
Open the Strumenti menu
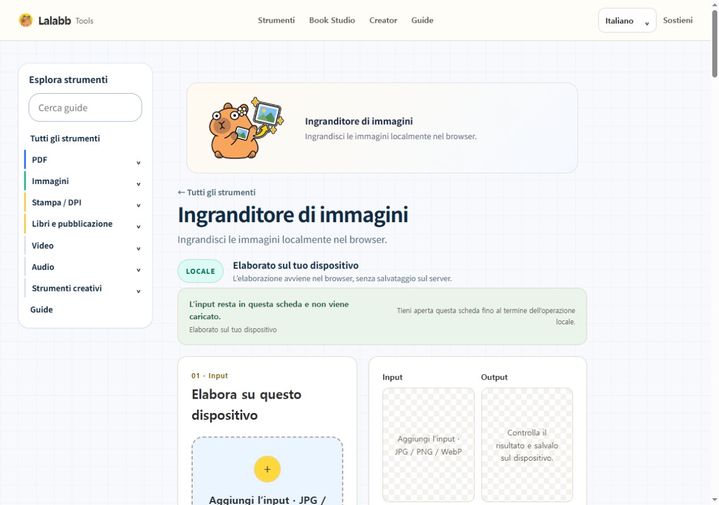click(x=276, y=20)
